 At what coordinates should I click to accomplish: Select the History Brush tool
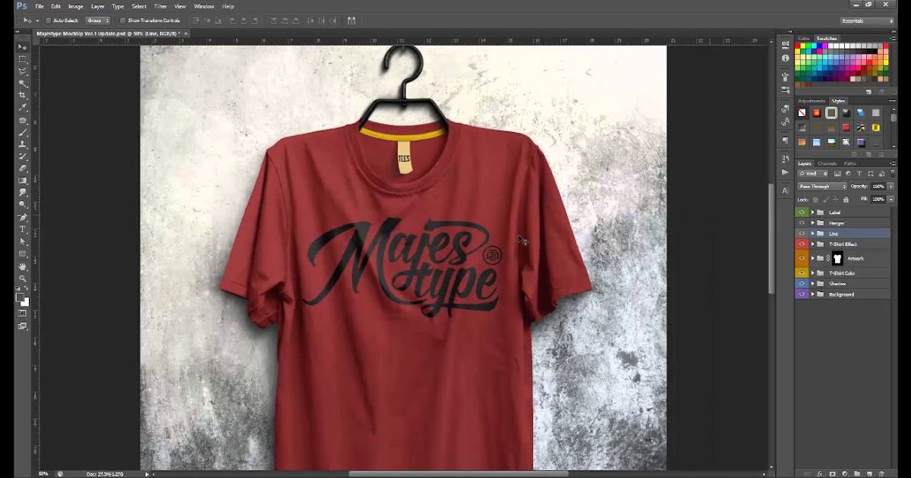point(23,156)
